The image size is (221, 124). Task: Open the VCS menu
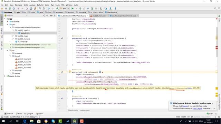pyautogui.click(x=63, y=5)
